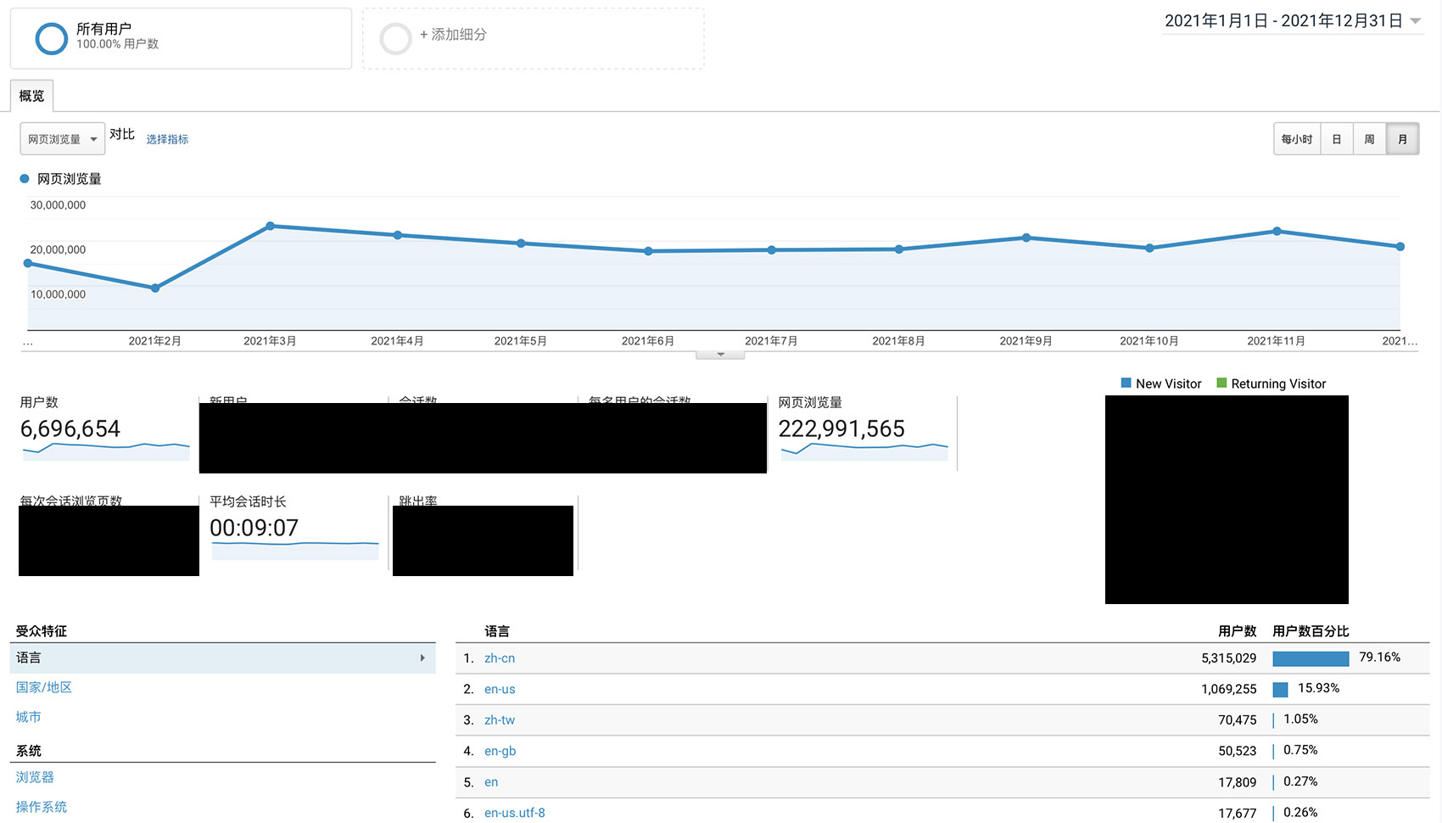Open the en language row link
1442x823 pixels.
[x=491, y=782]
